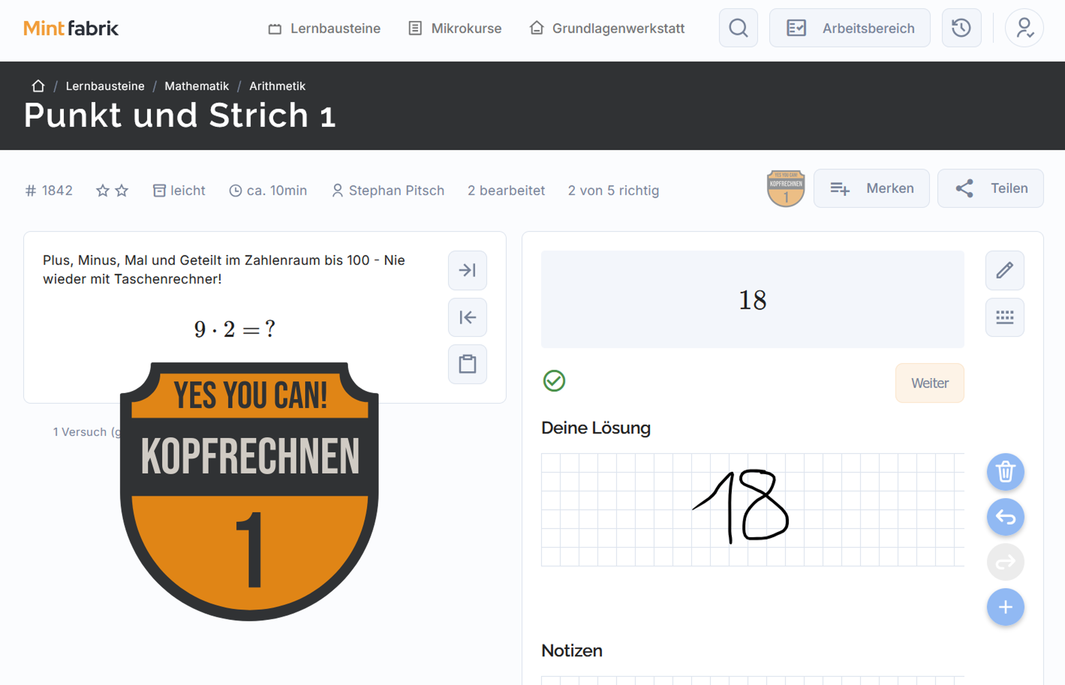
Task: Add new page with plus button
Action: 1005,607
